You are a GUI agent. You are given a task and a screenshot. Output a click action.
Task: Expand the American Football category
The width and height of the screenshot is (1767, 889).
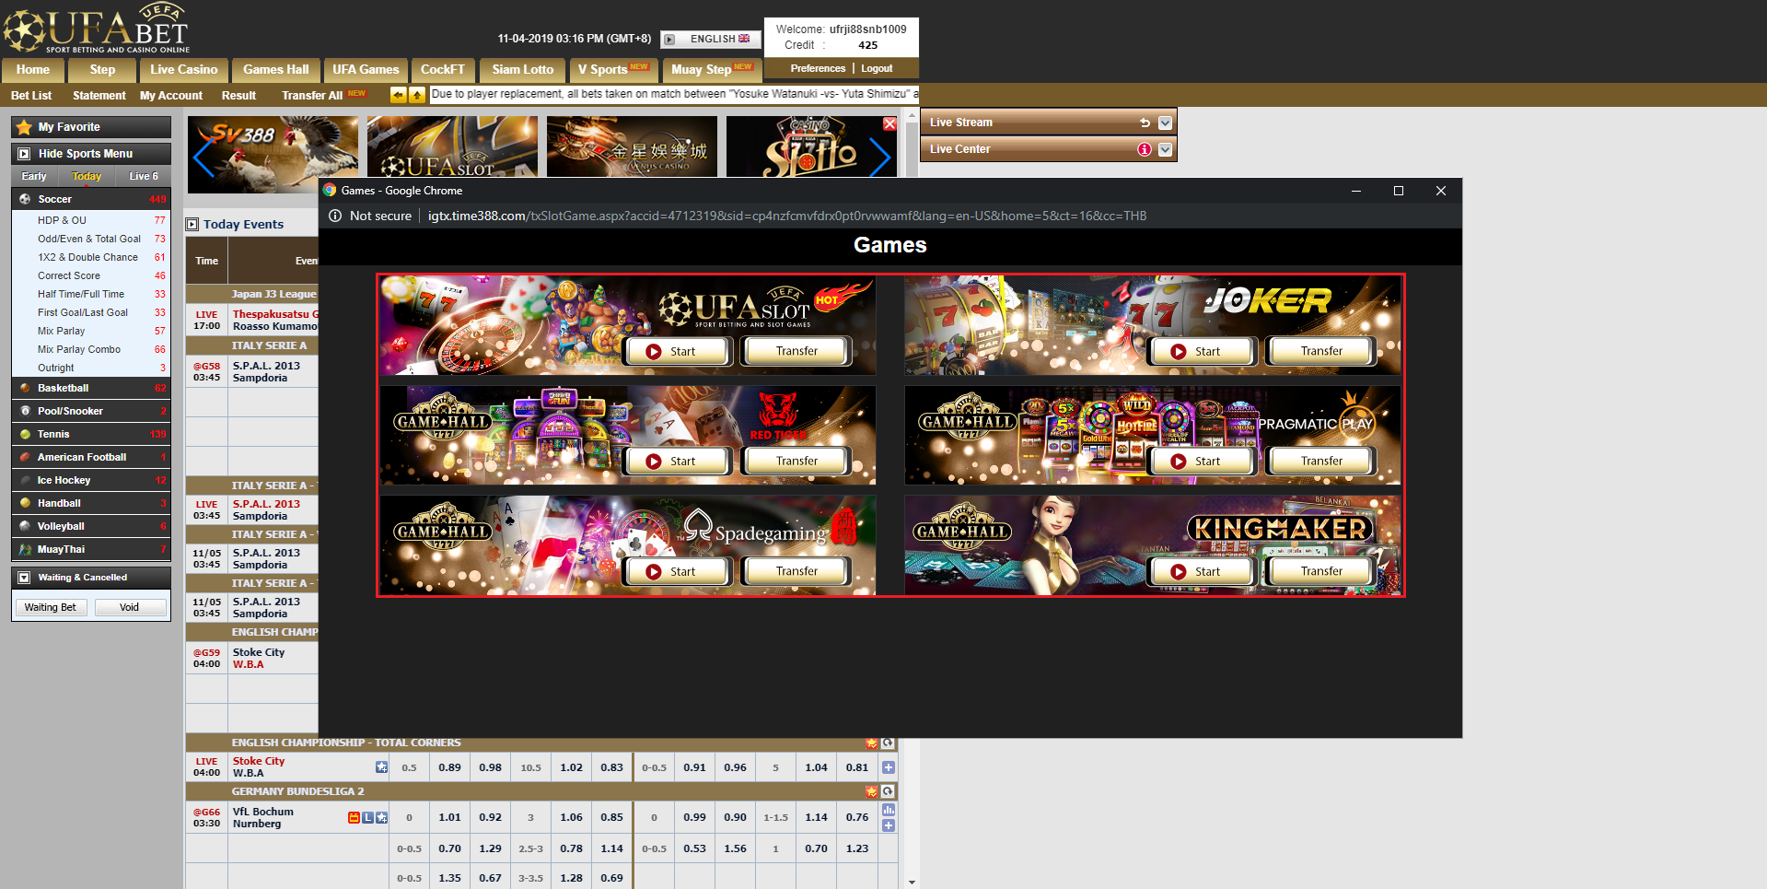click(x=91, y=457)
